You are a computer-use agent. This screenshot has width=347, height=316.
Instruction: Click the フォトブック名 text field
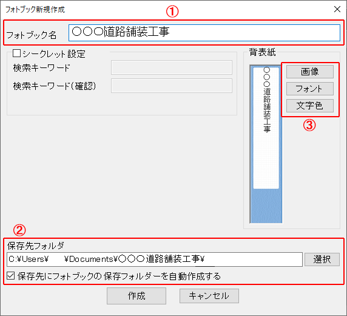coord(204,33)
